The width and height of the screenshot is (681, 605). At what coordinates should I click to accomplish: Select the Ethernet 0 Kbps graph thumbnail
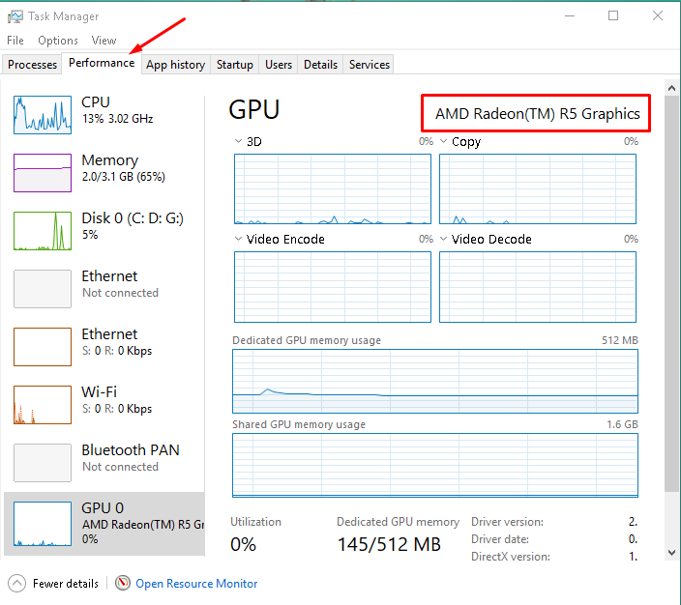click(x=43, y=347)
